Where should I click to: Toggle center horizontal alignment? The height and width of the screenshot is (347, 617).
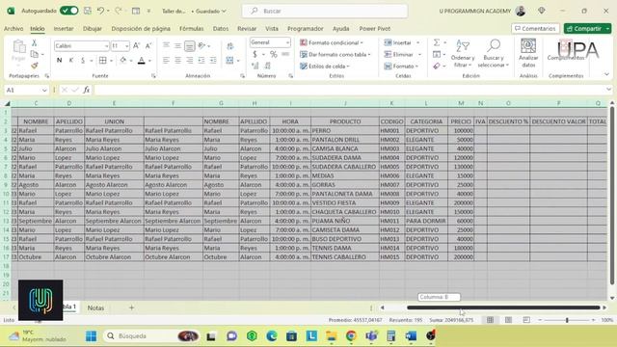pyautogui.click(x=177, y=60)
